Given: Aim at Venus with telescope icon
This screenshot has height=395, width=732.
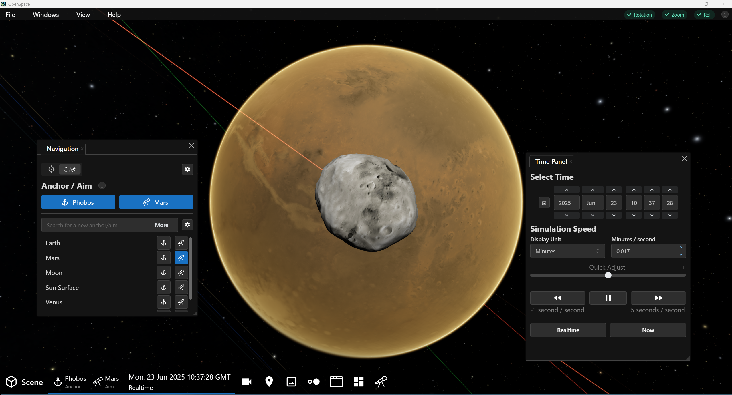Looking at the screenshot, I should click(181, 302).
